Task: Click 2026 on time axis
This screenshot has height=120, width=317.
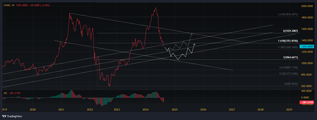Action: coord(204,110)
